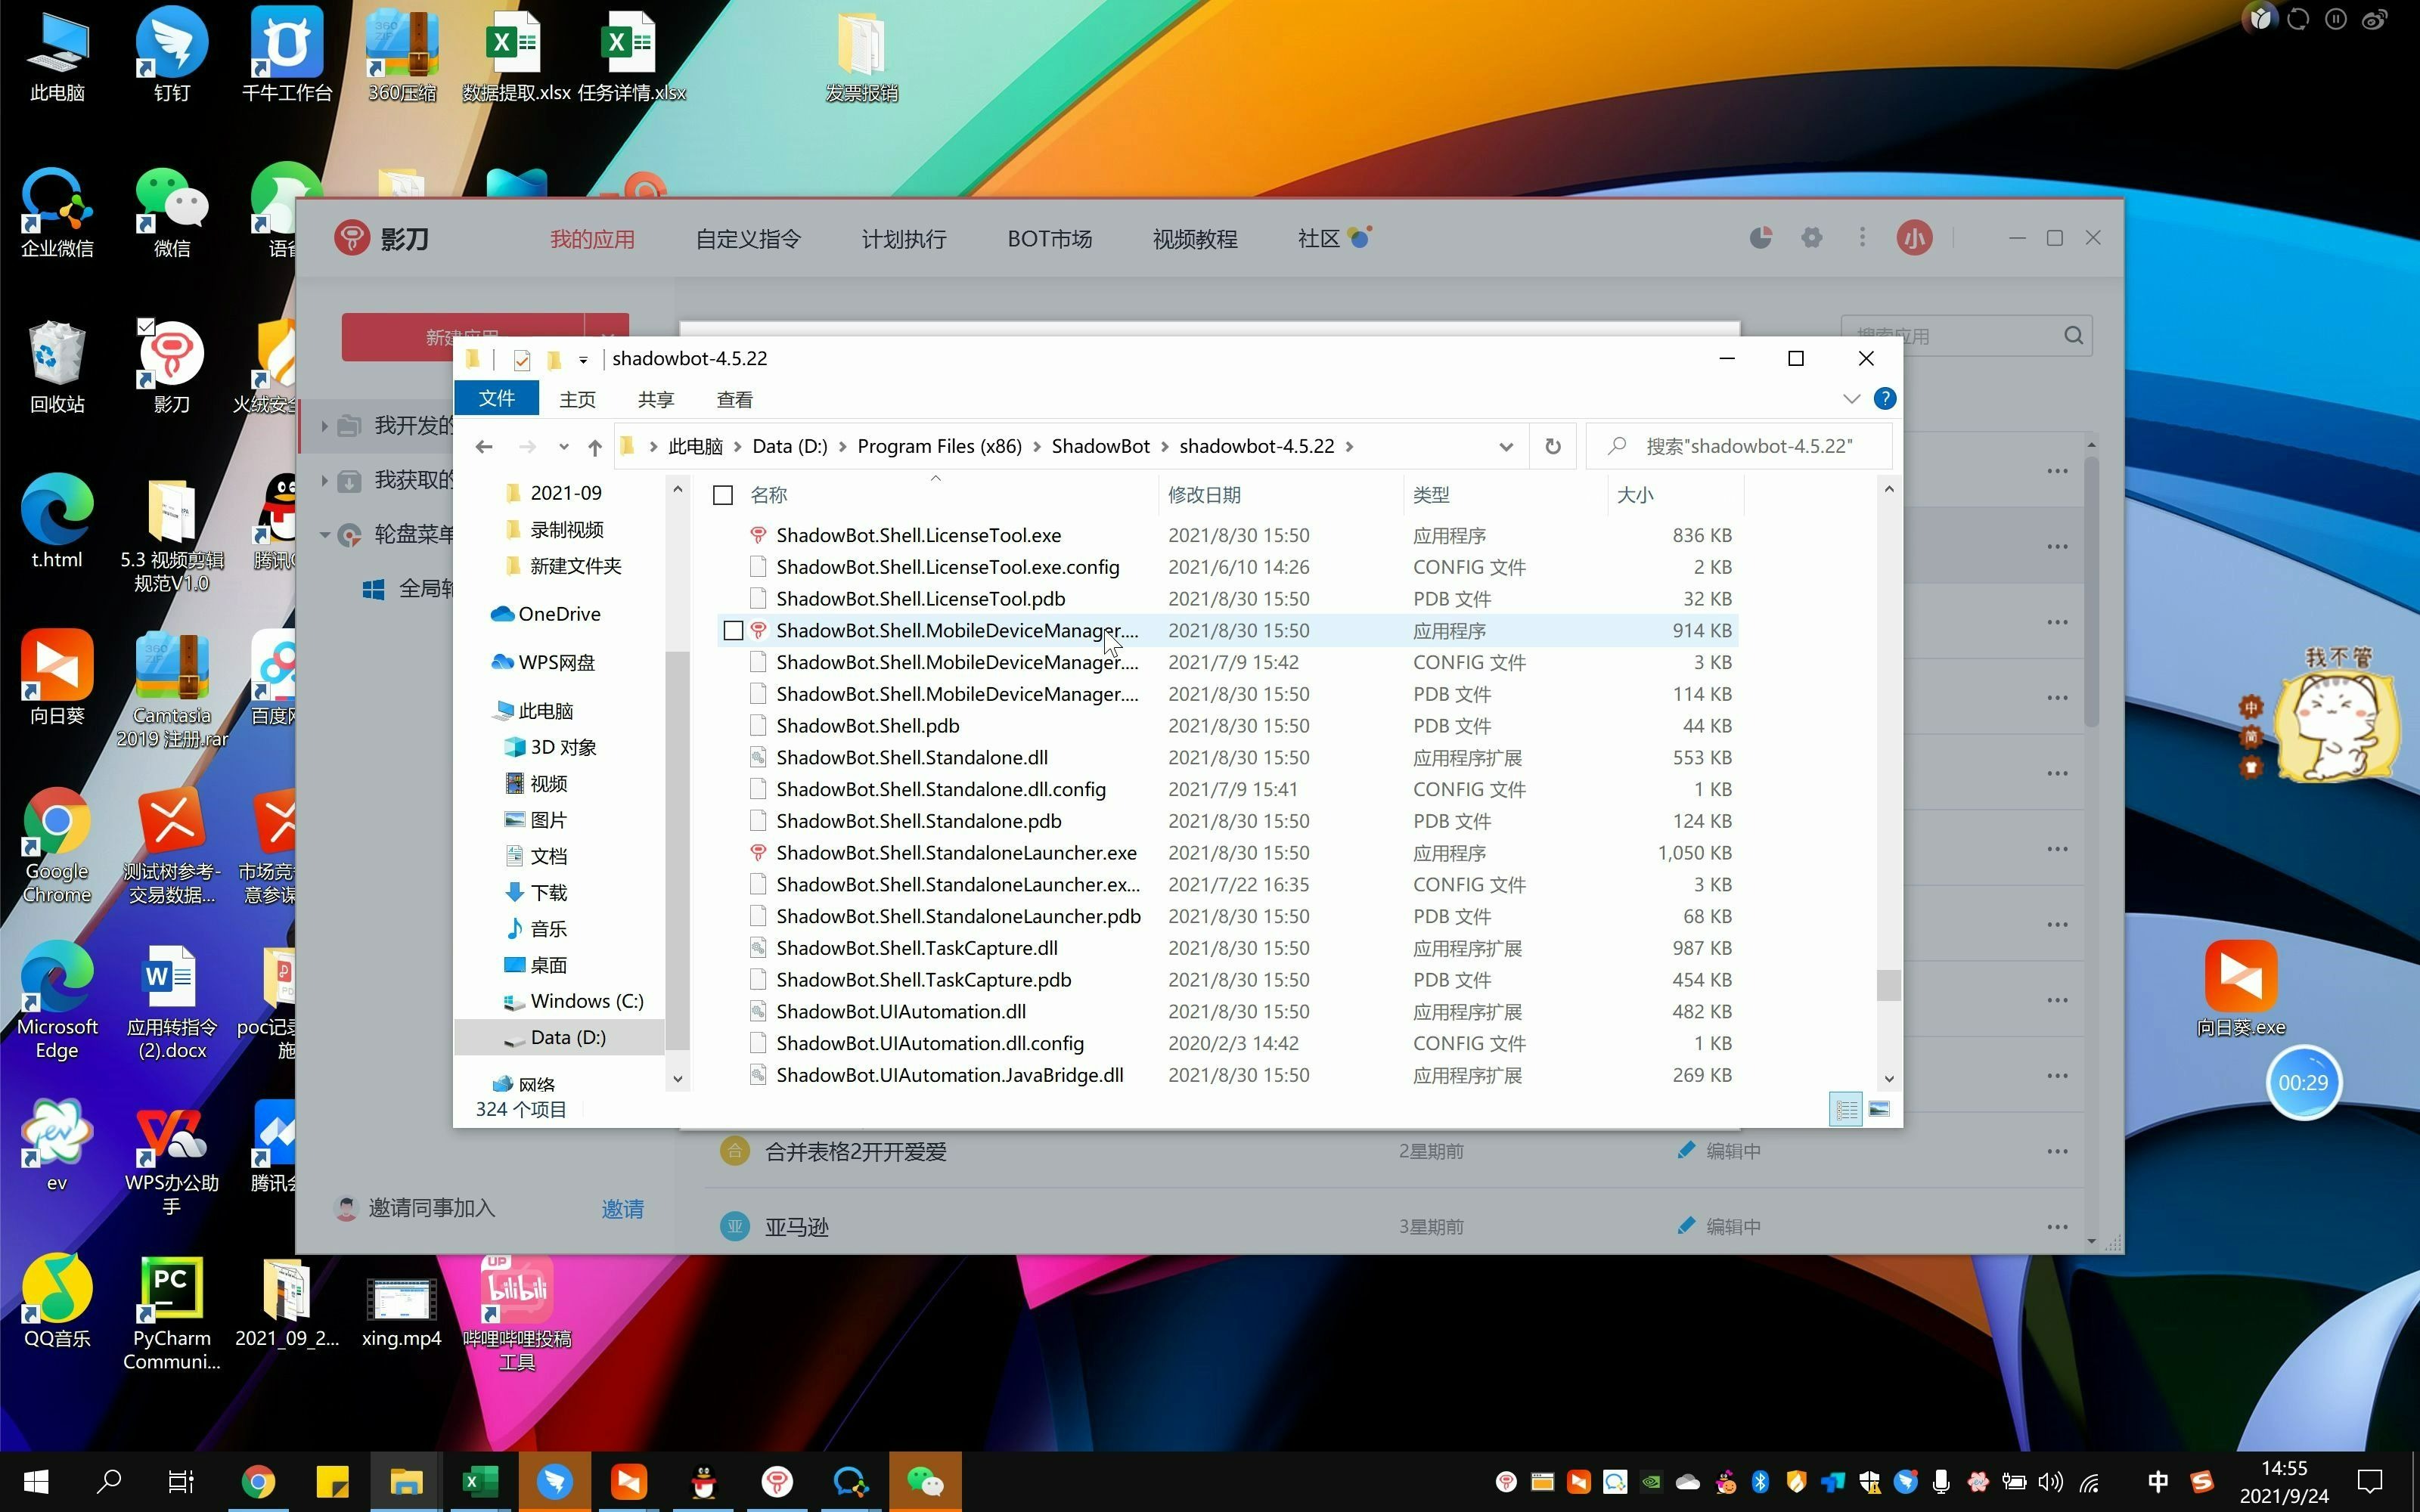2420x1512 pixels.
Task: Toggle the select-all checkbox beside 名称
Action: pos(723,495)
